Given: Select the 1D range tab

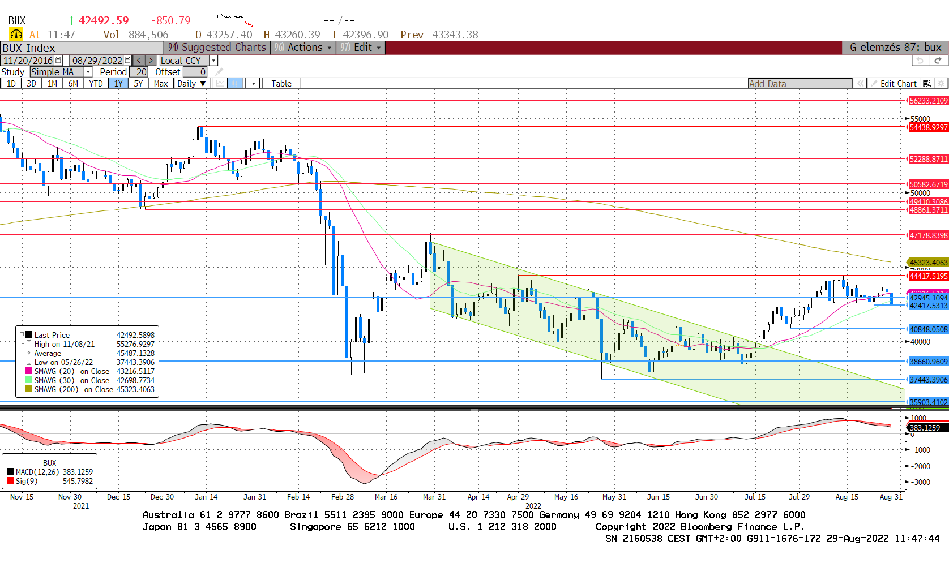Looking at the screenshot, I should pyautogui.click(x=11, y=84).
